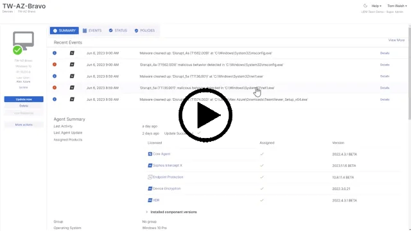Open the Sophos Intercept X link
Viewport: 411px width, 231px height.
point(167,166)
